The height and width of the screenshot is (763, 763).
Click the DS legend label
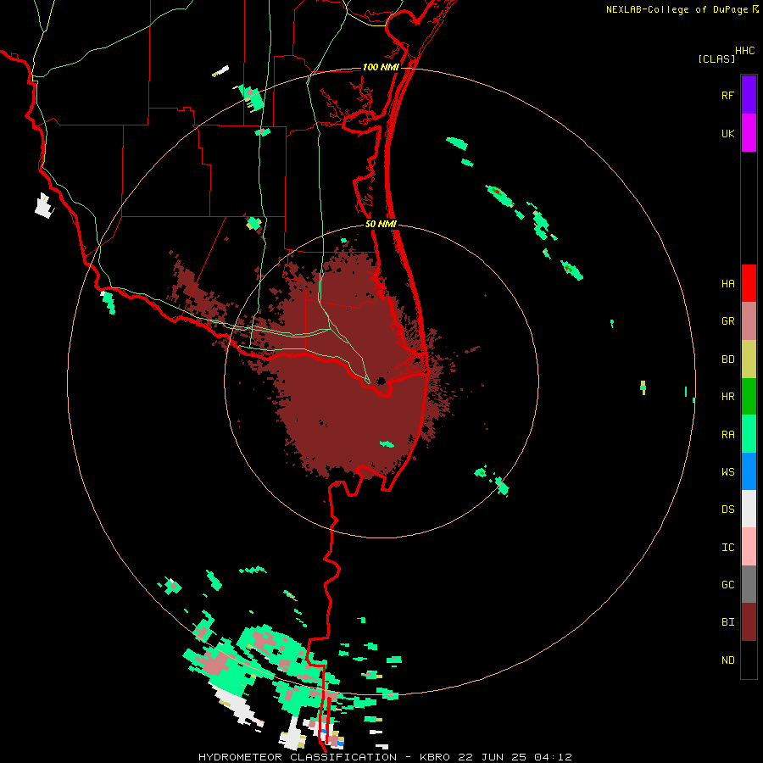point(728,510)
